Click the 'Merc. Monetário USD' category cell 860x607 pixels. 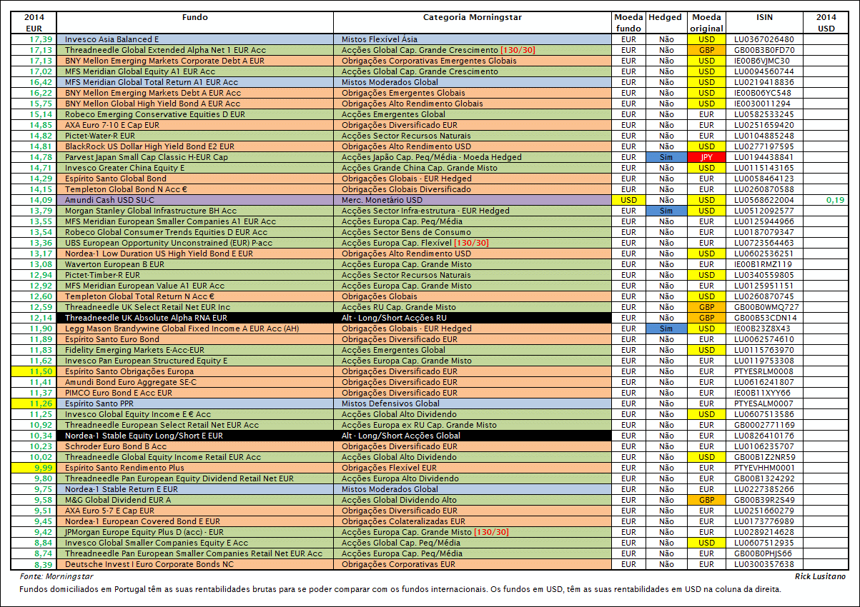click(x=473, y=200)
